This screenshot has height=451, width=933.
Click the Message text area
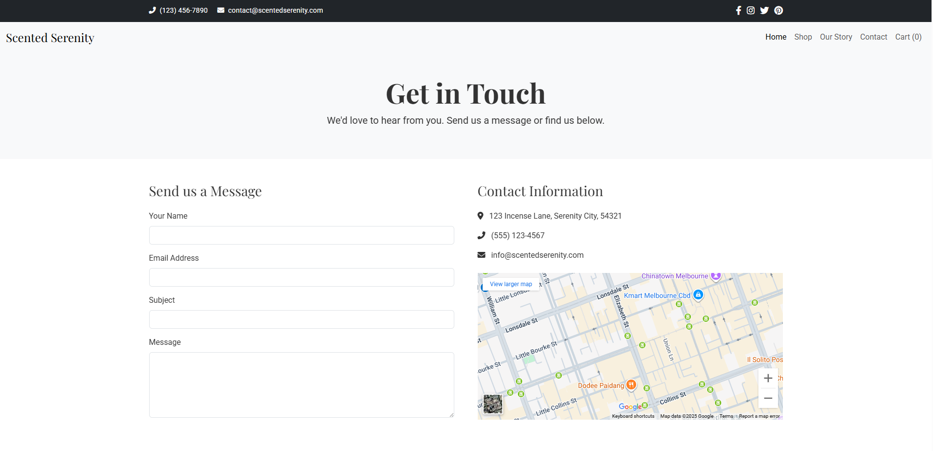pyautogui.click(x=301, y=385)
